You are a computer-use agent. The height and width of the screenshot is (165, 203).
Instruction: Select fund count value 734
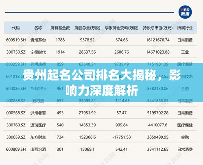[60, 137]
